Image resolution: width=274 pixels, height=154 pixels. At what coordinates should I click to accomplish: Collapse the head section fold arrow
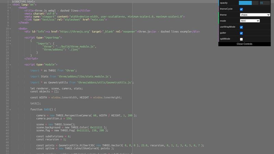click(10, 8)
